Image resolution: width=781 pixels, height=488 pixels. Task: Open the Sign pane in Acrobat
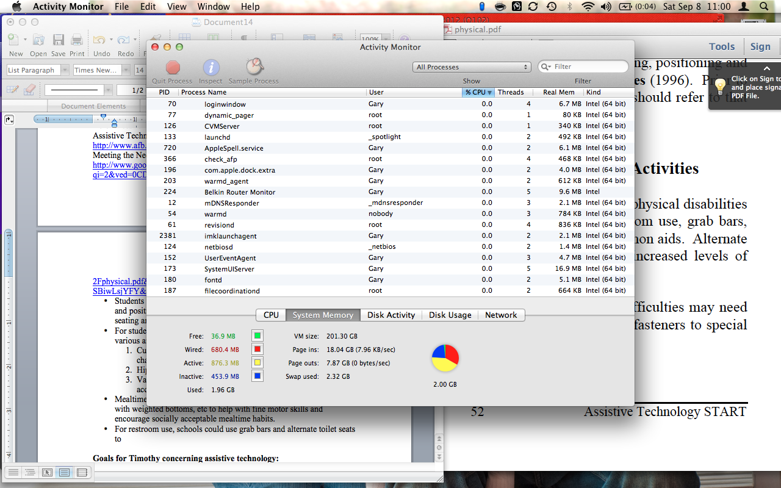(760, 46)
